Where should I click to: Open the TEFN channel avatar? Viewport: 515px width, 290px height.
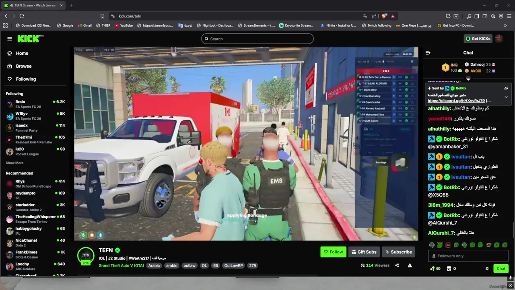click(x=86, y=256)
